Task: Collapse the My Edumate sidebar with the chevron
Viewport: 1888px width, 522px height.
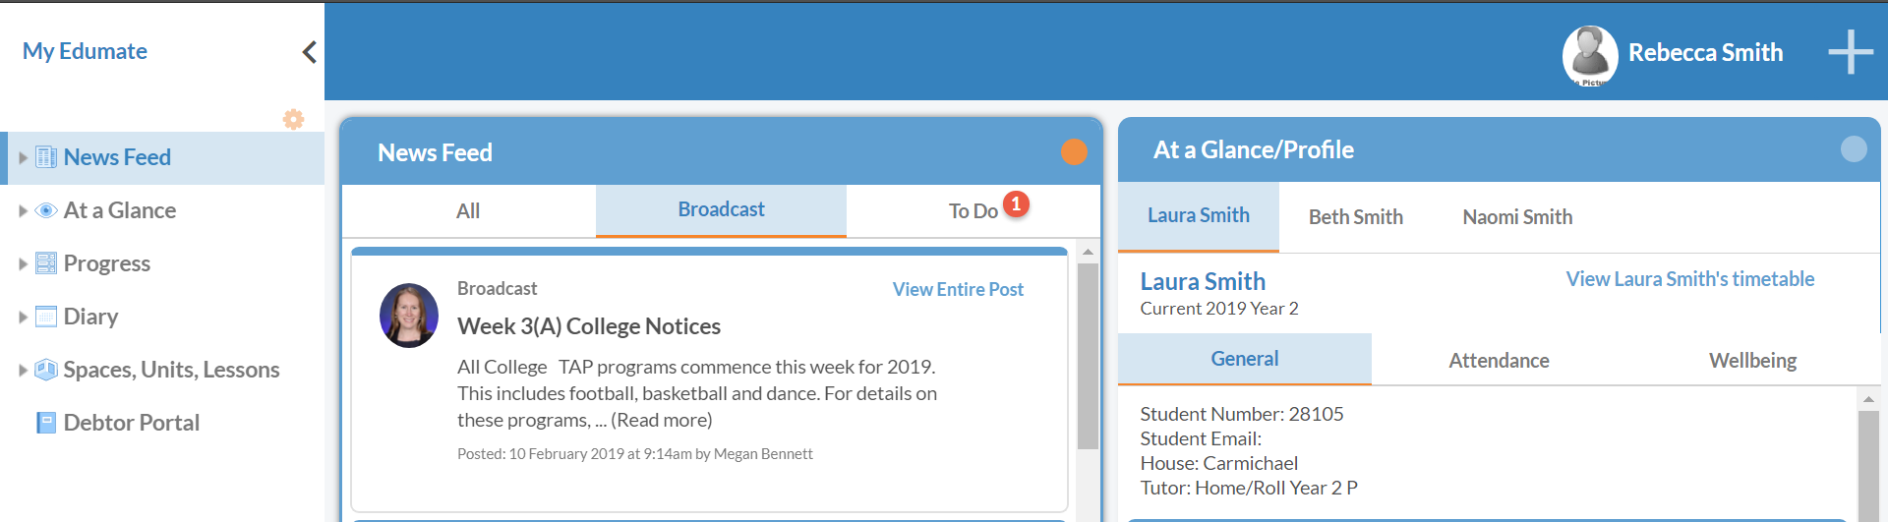Action: pos(309,52)
